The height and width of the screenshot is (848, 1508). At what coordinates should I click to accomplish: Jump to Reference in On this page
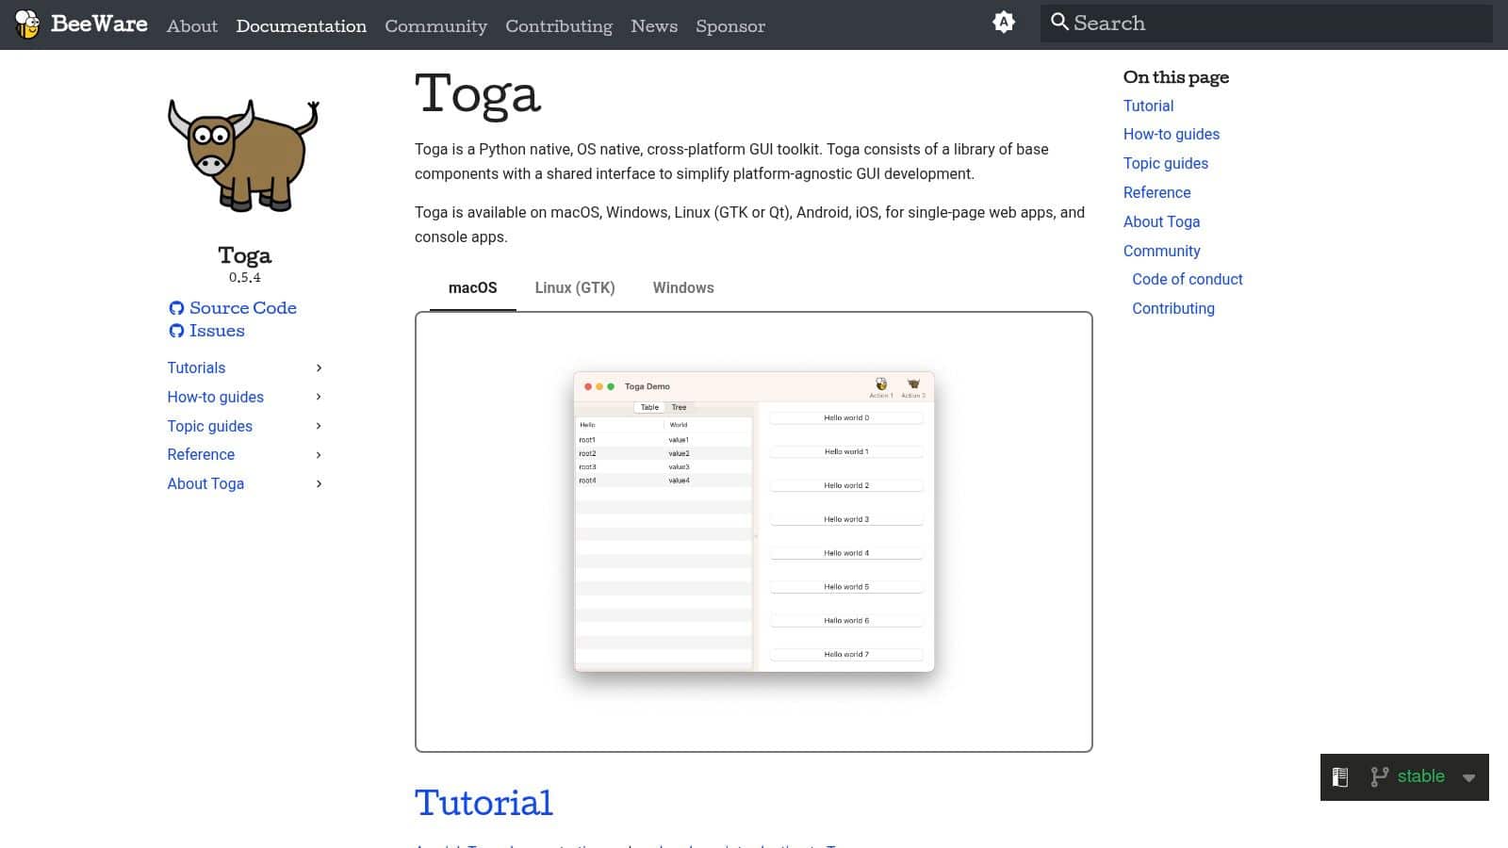pyautogui.click(x=1156, y=192)
